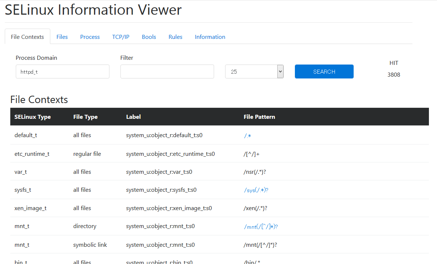Select the File Contexts section heading

[39, 100]
